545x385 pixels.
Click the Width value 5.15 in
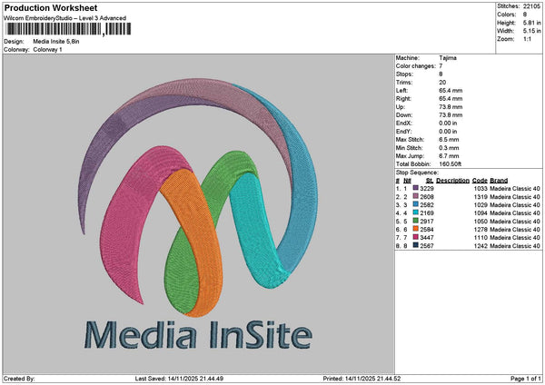[531, 31]
